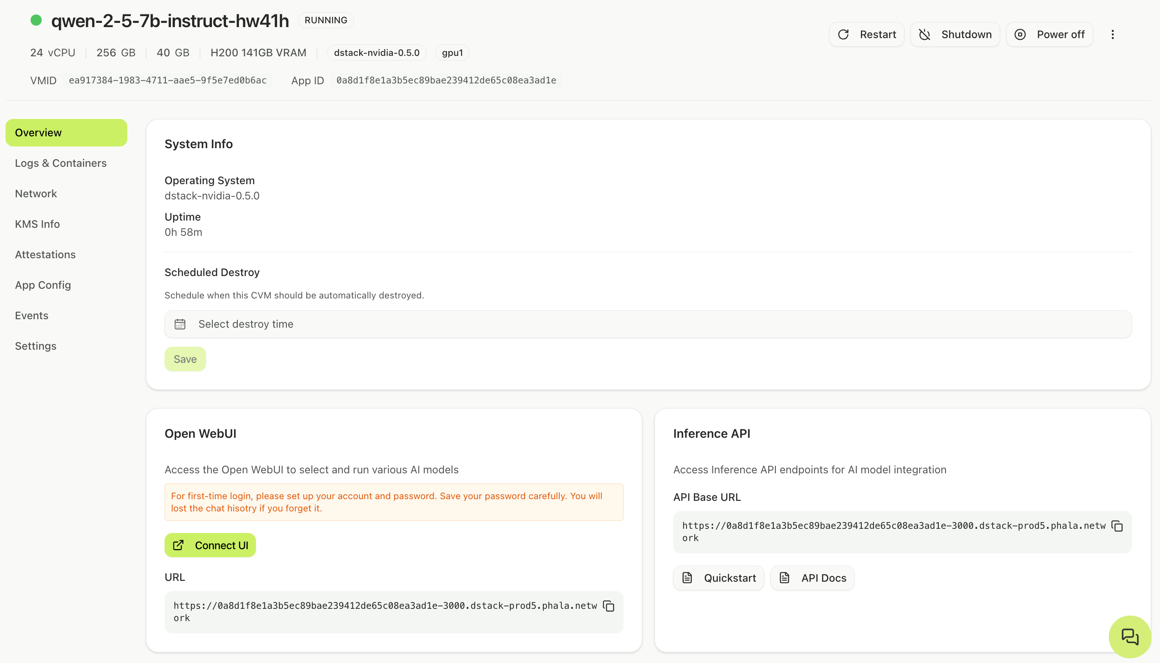Copy the API Base URL

coord(1117,526)
